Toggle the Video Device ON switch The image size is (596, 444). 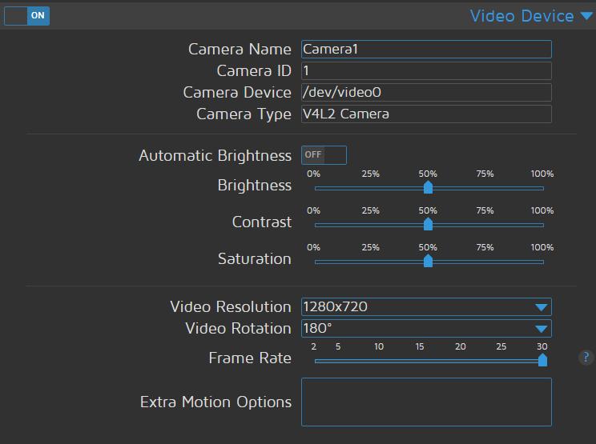coord(26,16)
